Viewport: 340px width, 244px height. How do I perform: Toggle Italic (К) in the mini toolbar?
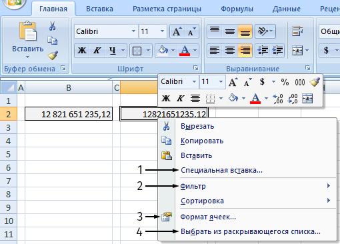[x=181, y=98]
